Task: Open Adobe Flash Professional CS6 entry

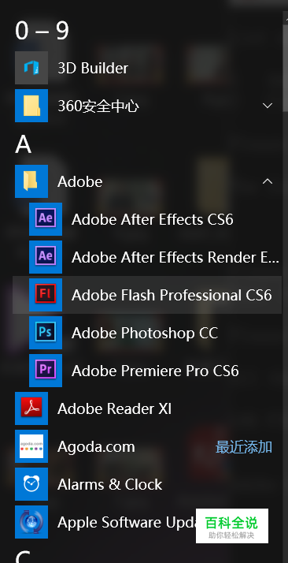Action: (x=147, y=295)
